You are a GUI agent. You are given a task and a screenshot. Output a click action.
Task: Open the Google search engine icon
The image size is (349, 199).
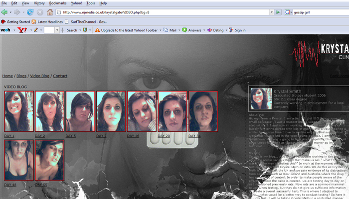[x=287, y=12]
